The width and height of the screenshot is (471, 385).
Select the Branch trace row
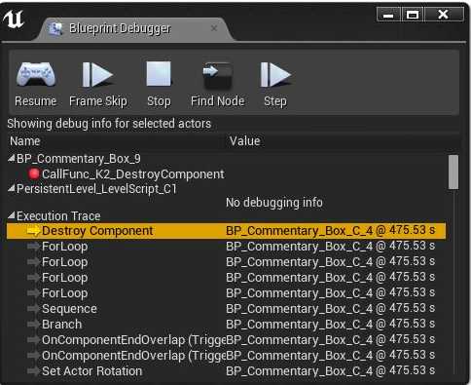(x=226, y=325)
